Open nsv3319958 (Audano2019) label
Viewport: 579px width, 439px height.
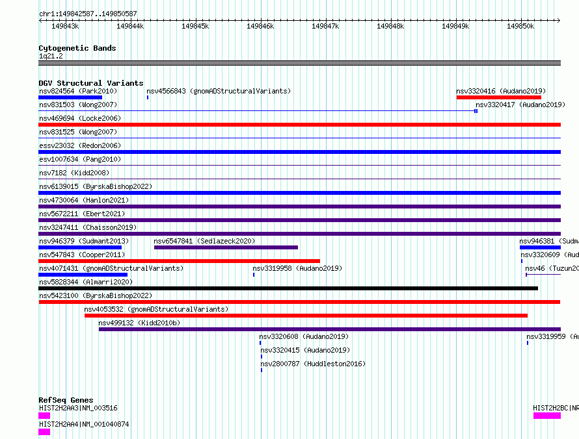(297, 268)
